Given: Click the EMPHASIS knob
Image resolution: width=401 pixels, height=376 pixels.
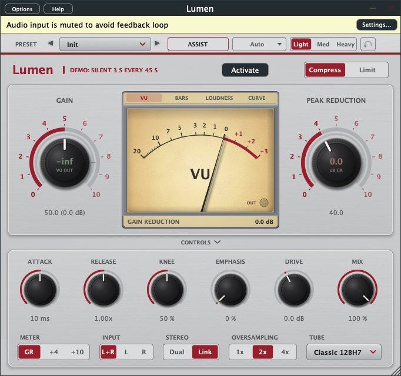Looking at the screenshot, I should tap(230, 290).
